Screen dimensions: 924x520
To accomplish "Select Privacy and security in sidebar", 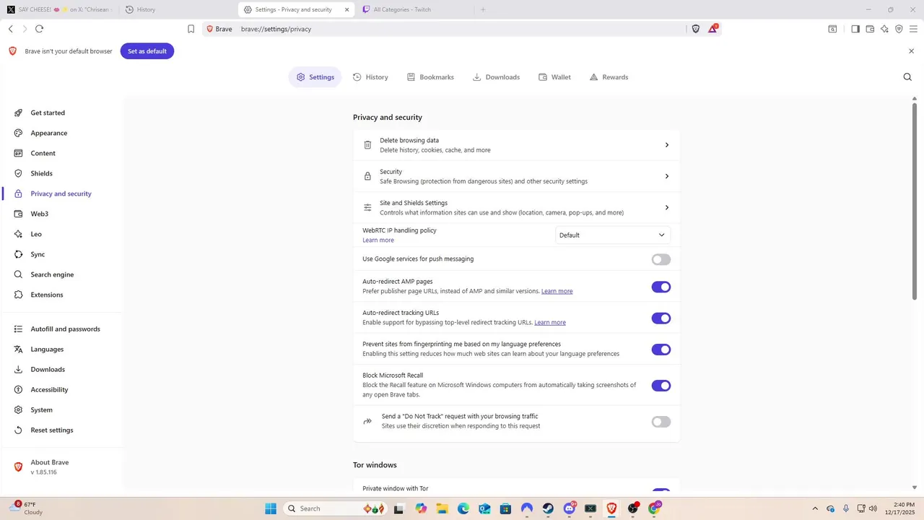I will (61, 194).
